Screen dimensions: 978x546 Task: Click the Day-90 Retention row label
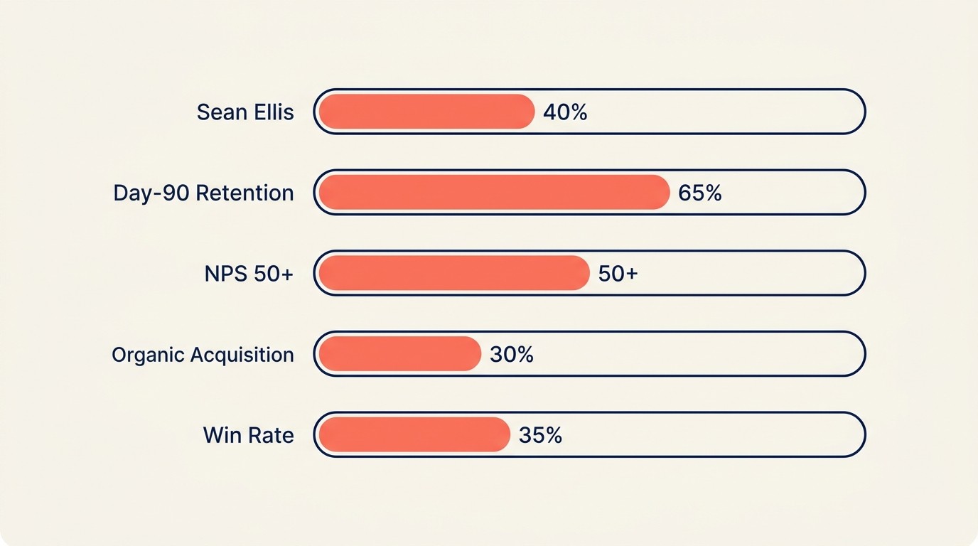203,193
